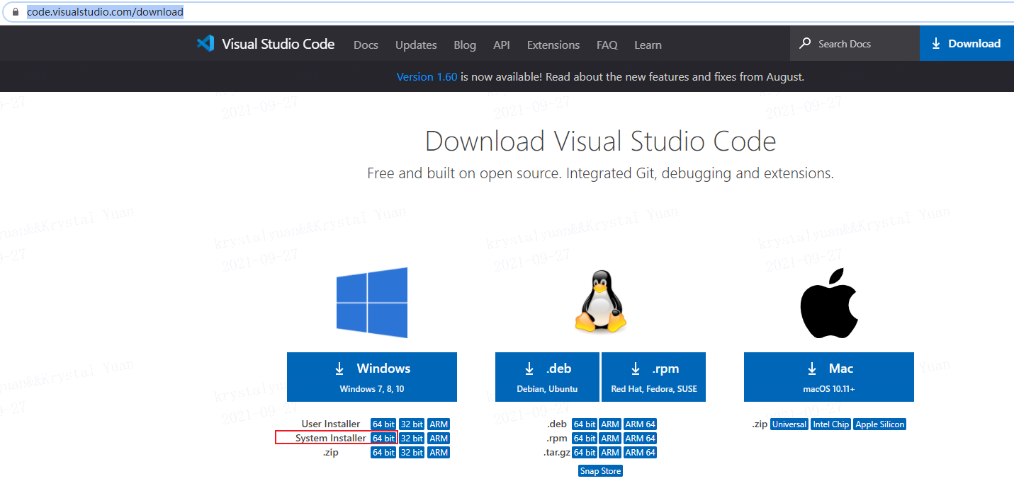The height and width of the screenshot is (481, 1014).
Task: Download the .tar.gz ARM 64
Action: tap(640, 453)
